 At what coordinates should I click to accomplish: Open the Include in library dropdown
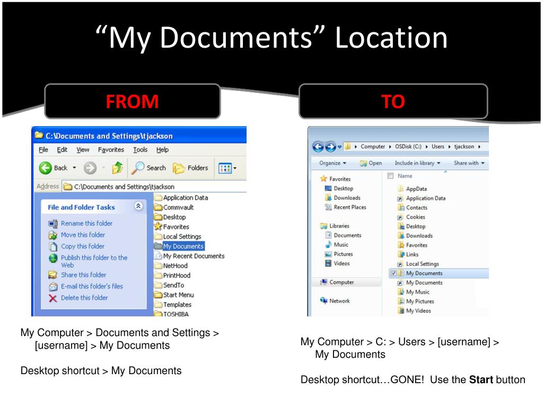click(x=417, y=163)
